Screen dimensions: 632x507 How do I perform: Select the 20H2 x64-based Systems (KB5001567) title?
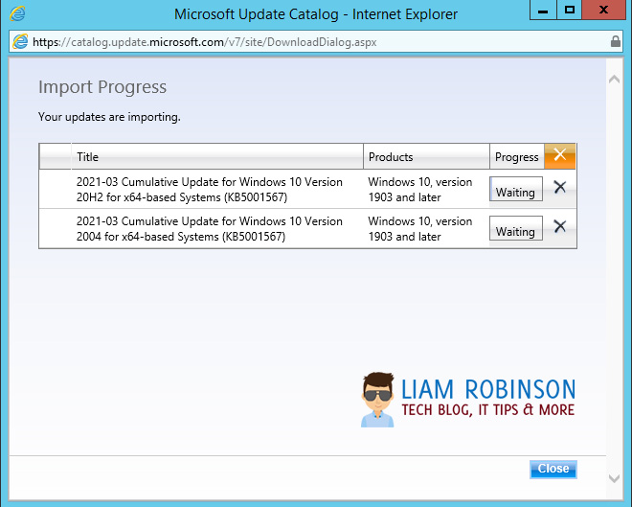pos(209,190)
